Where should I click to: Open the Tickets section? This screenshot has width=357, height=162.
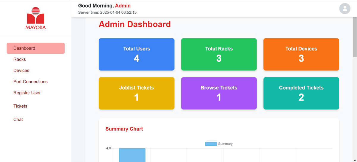[x=20, y=106]
